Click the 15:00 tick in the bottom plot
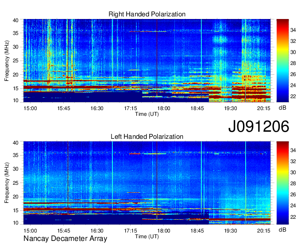This screenshot has height=244, width=301. (x=31, y=231)
